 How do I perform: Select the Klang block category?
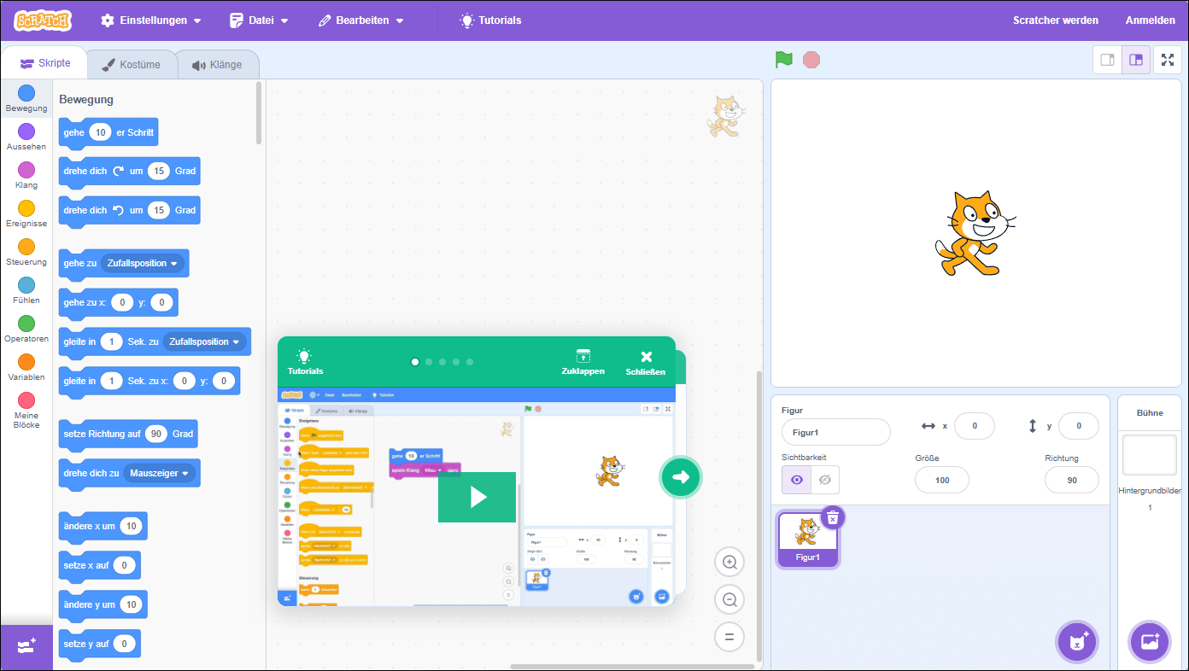(x=26, y=176)
